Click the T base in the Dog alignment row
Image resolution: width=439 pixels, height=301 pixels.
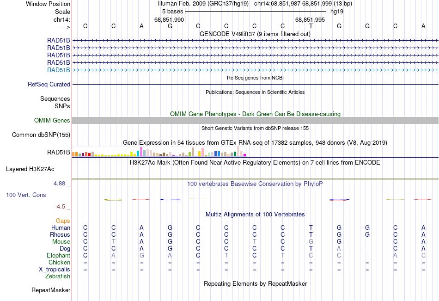coord(311,249)
